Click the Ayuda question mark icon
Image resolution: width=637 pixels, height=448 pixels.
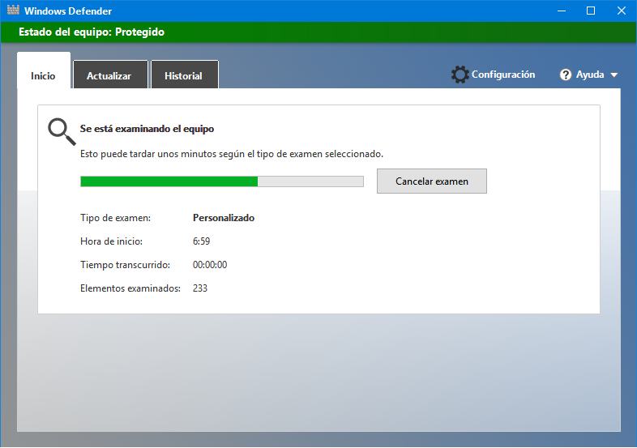click(566, 75)
